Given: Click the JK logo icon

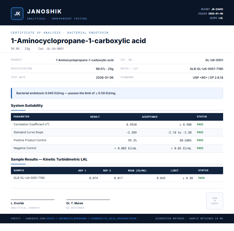Looking at the screenshot, I should 17,14.
